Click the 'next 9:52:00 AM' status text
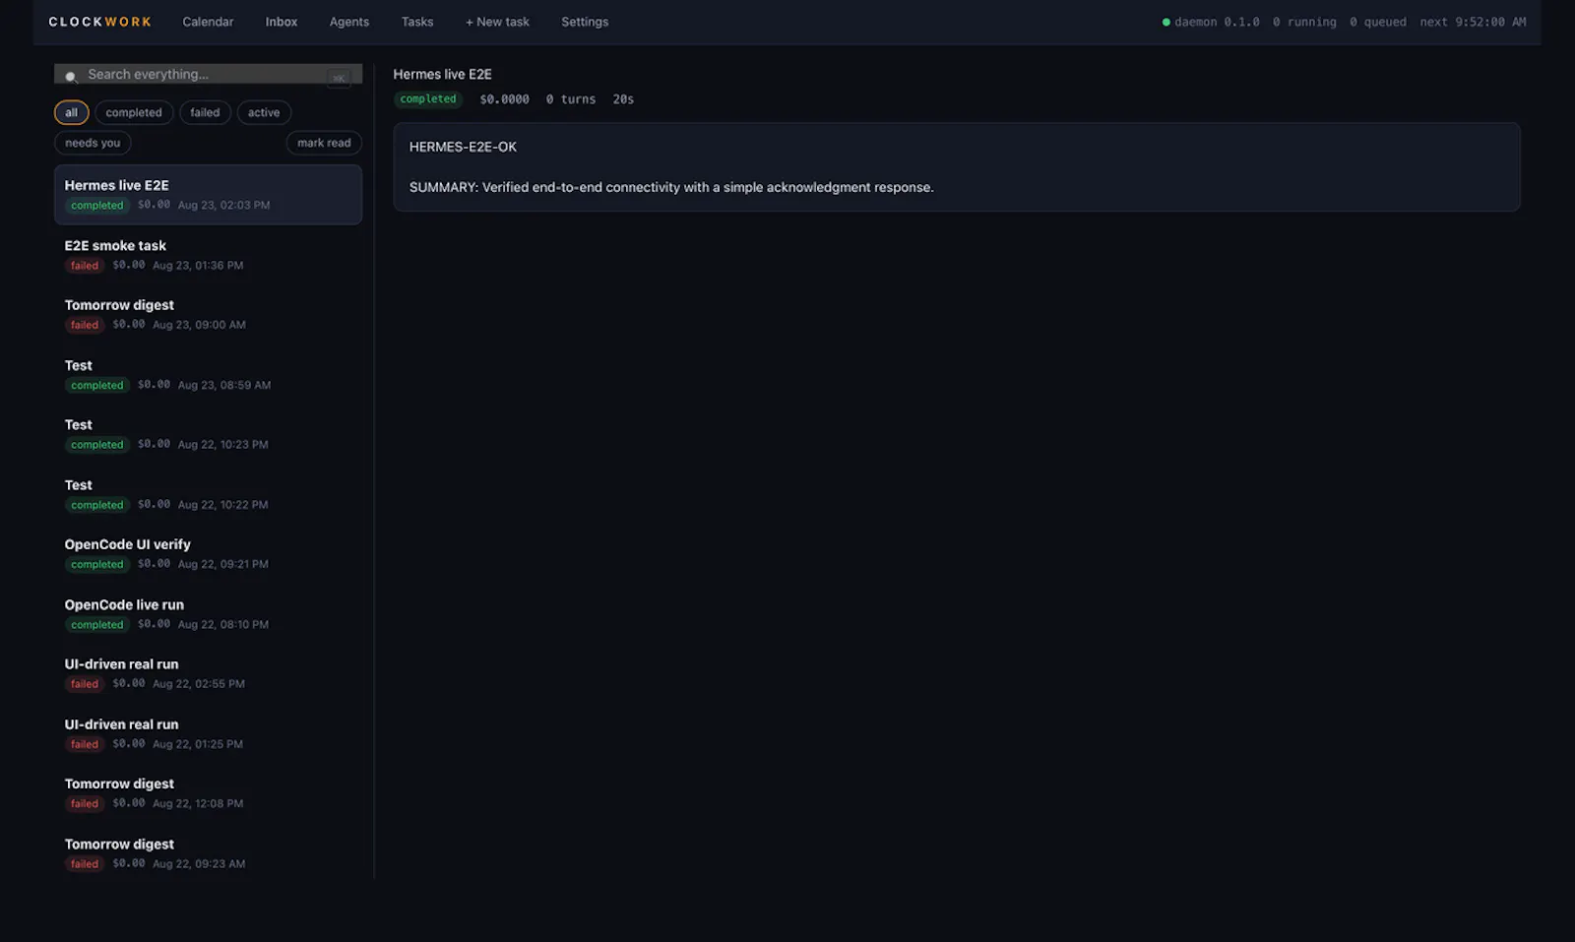This screenshot has height=942, width=1575. 1473,22
